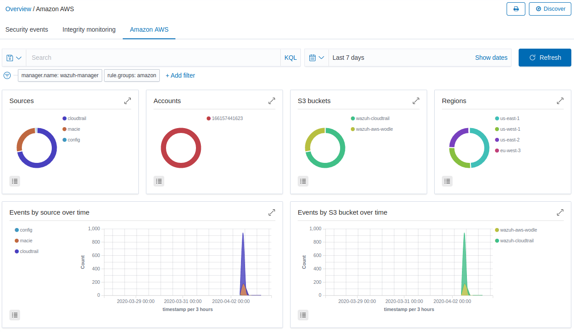Click rule.groups: amazon filter pill
This screenshot has height=332, width=574.
tap(132, 75)
